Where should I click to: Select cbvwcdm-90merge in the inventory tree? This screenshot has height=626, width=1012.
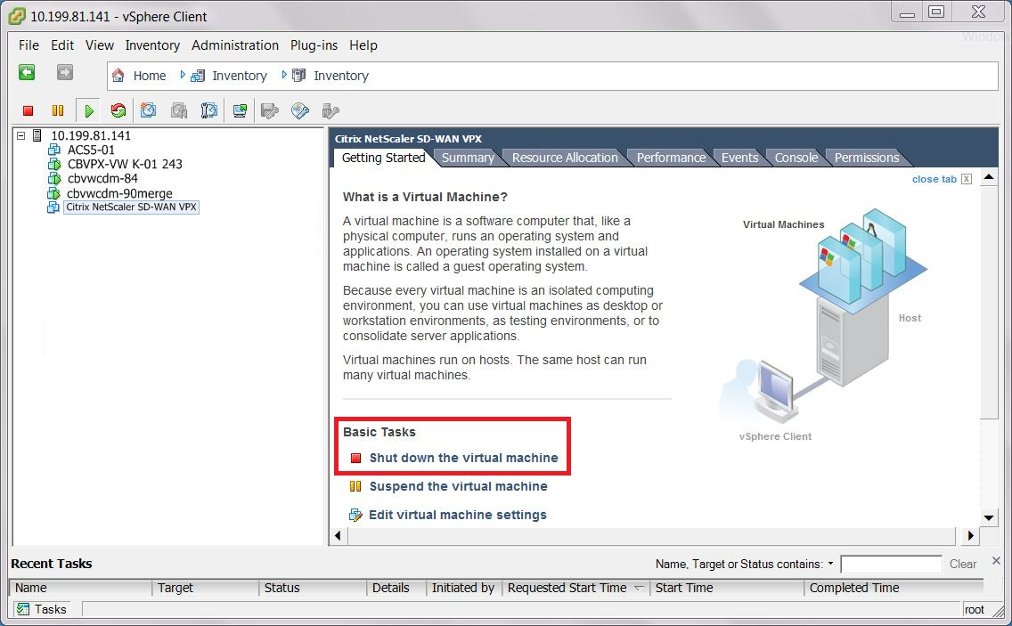(x=119, y=193)
